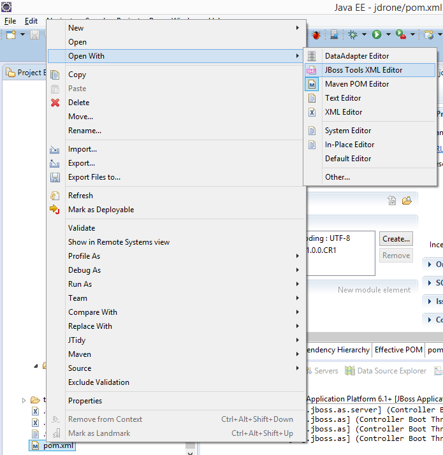Expand the Run As submenu
The image size is (443, 455).
click(176, 284)
